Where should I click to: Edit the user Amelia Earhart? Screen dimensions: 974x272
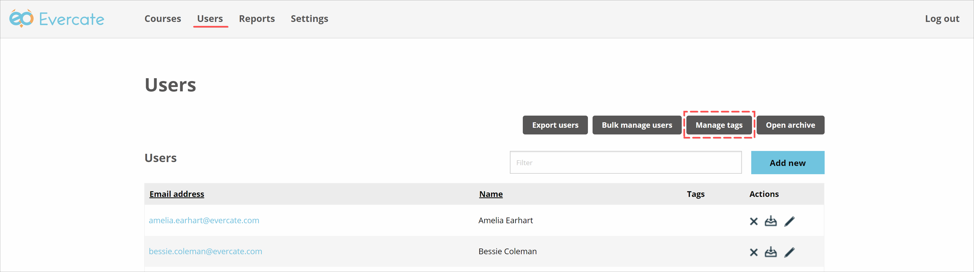(790, 221)
